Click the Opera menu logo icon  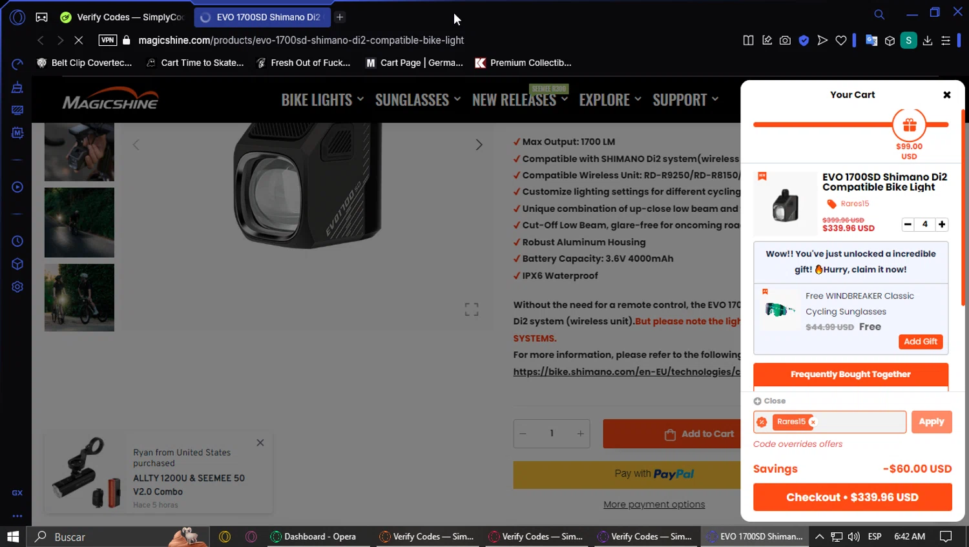[17, 17]
